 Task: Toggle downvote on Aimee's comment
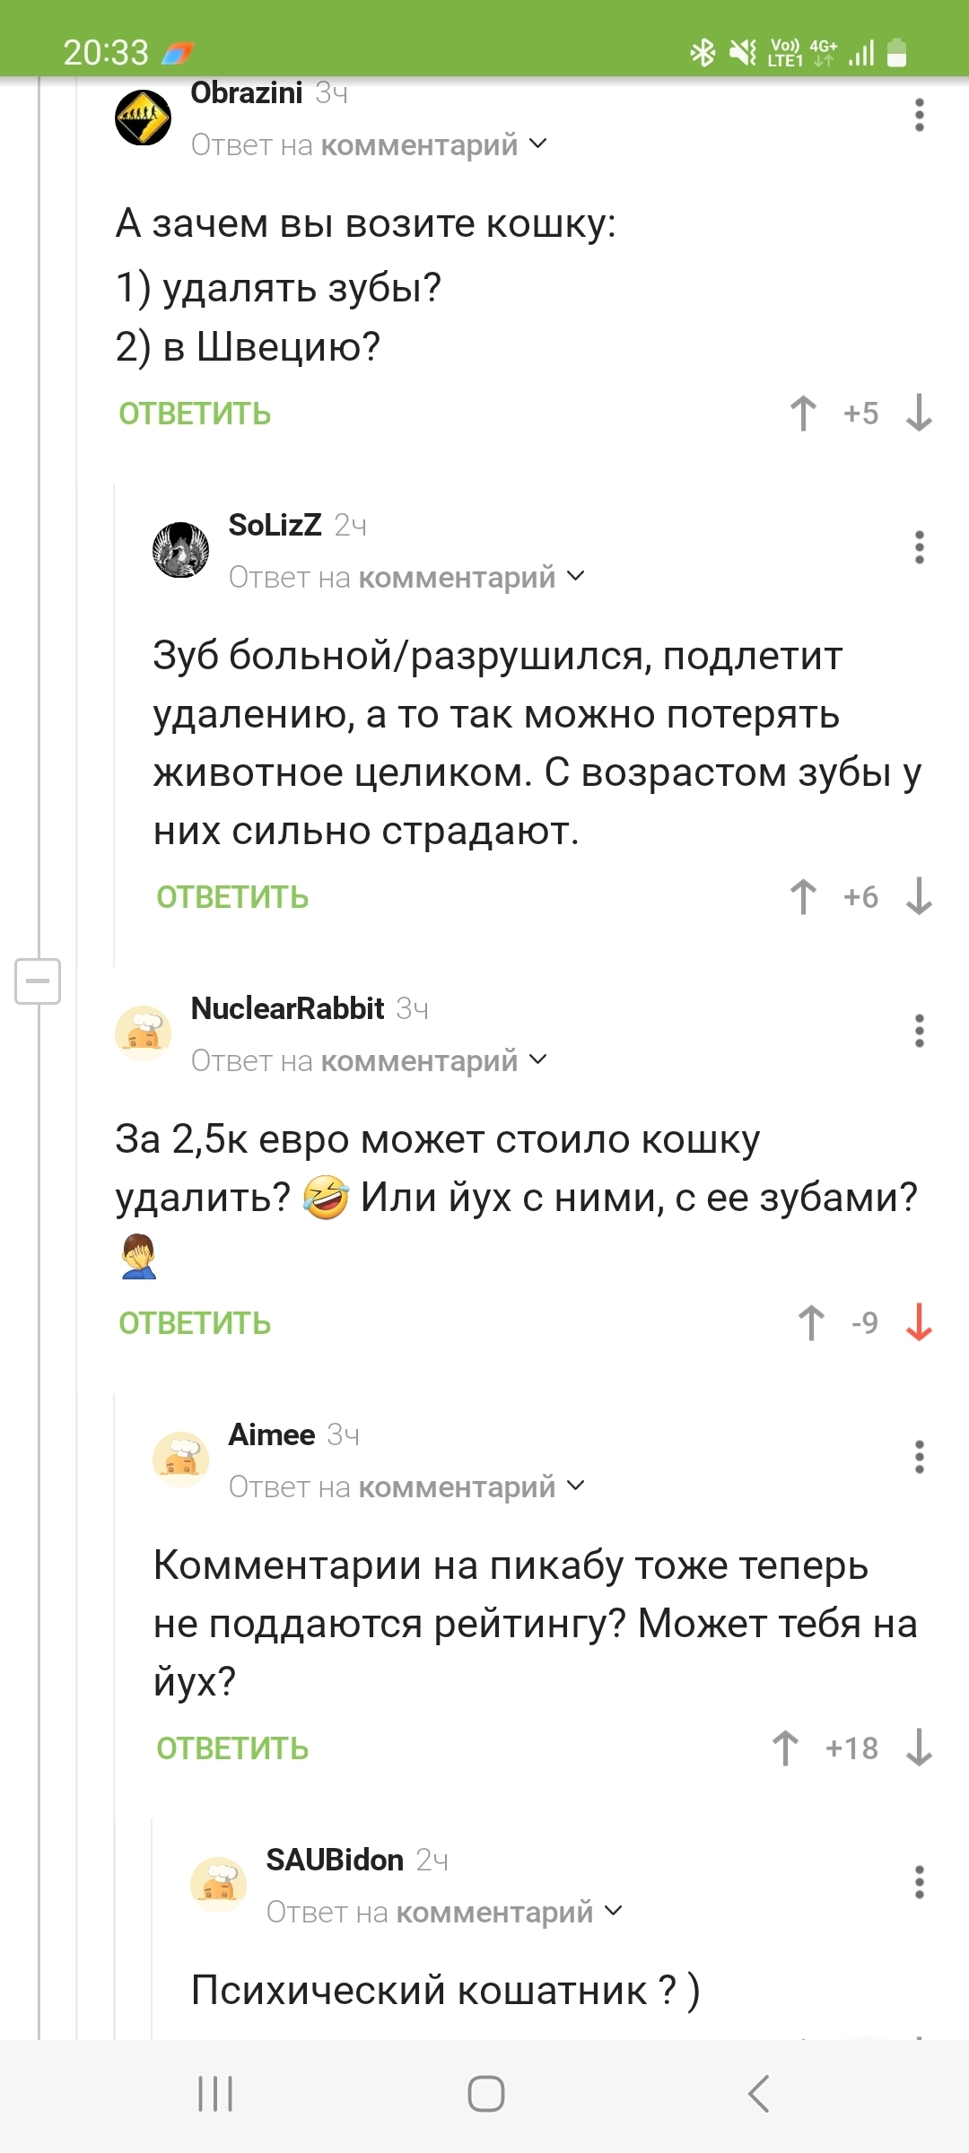[919, 1748]
